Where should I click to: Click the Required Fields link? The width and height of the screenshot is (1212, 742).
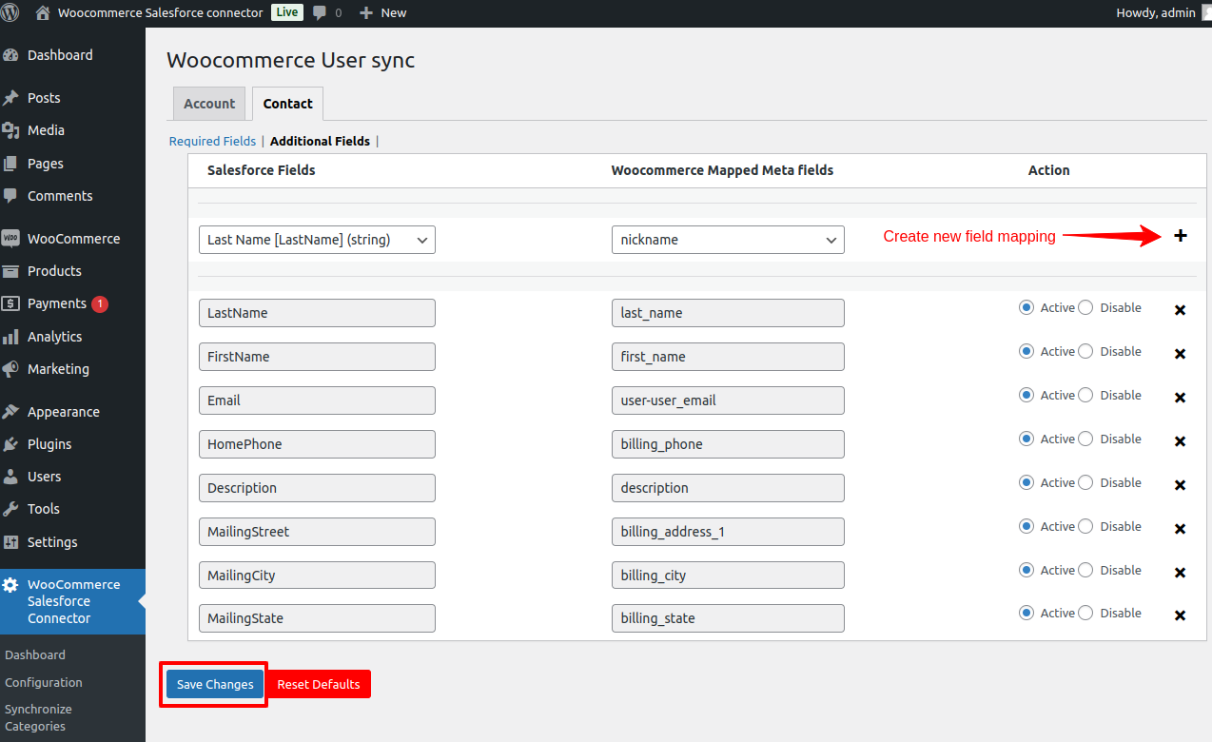211,141
